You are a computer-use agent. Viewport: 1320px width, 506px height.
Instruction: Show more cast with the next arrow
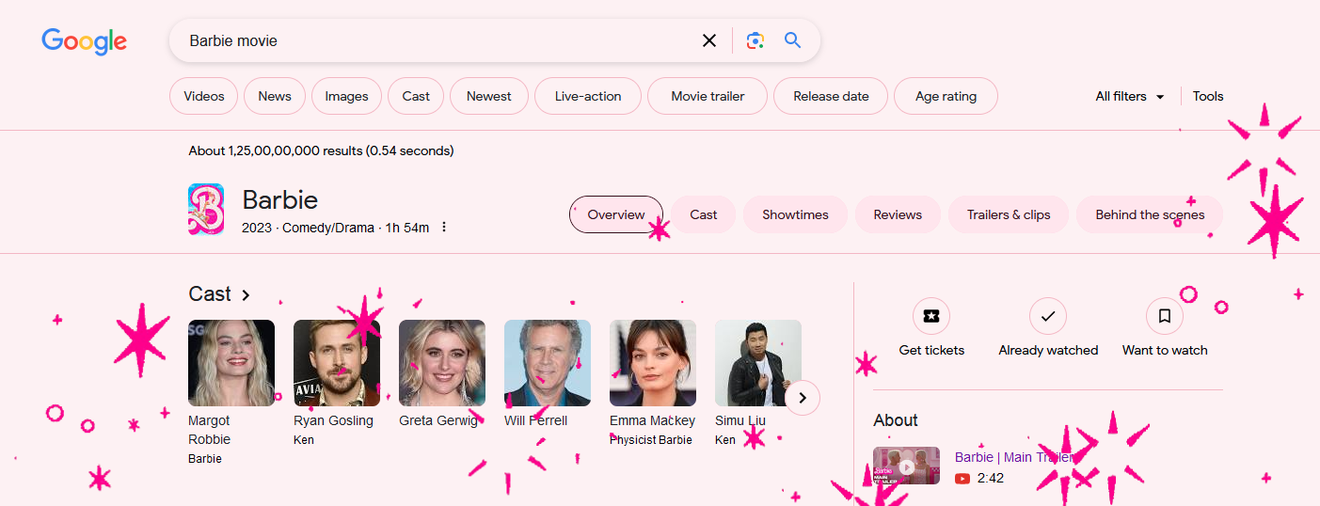pyautogui.click(x=802, y=398)
